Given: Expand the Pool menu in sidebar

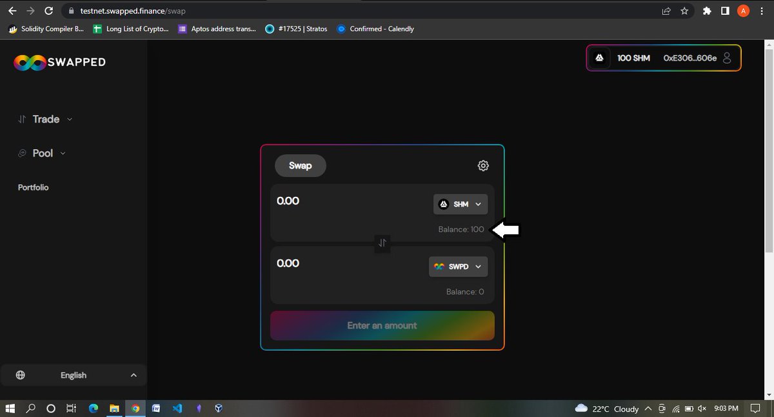Looking at the screenshot, I should pyautogui.click(x=42, y=153).
